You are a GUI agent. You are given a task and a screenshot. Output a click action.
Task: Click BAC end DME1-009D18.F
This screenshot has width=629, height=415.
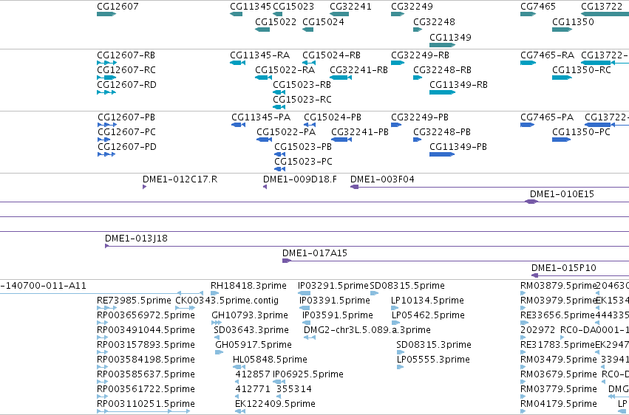point(300,179)
